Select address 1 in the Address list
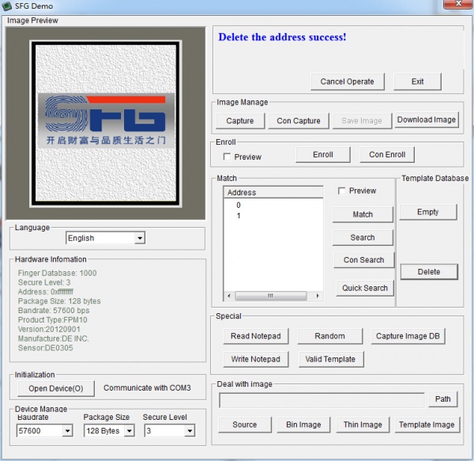The image size is (474, 461). point(239,216)
